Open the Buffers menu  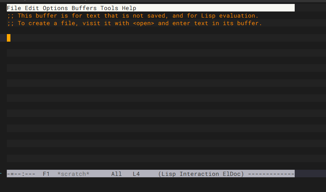click(x=84, y=8)
